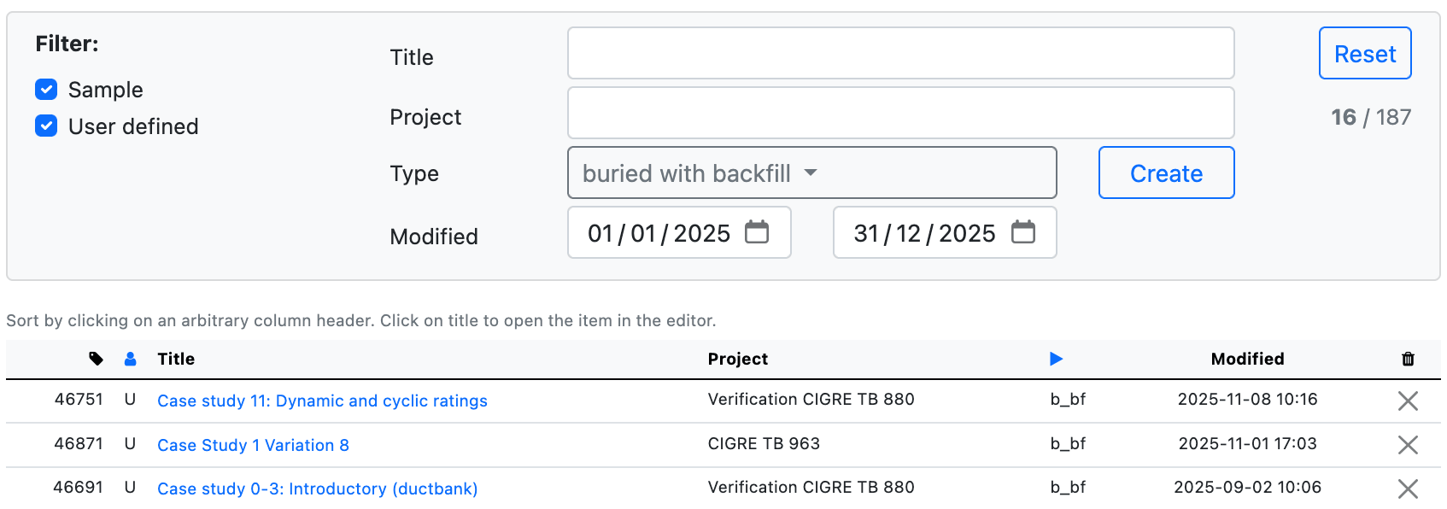Click the User defined filter label text
This screenshot has height=509, width=1447.
click(133, 126)
